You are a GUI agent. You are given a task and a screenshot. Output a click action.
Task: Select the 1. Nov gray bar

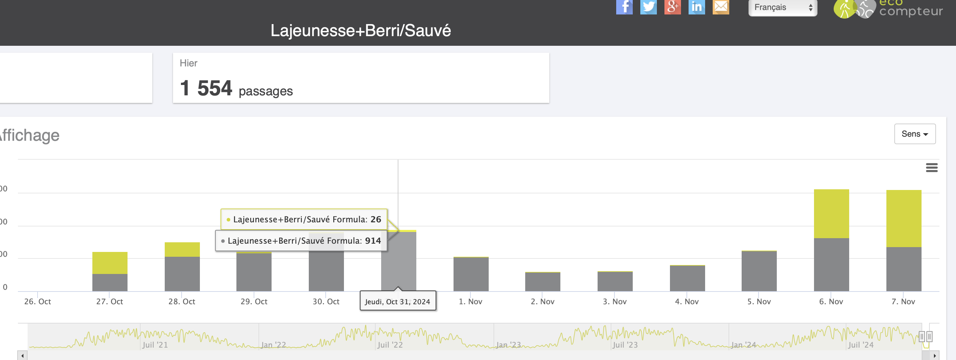pos(471,274)
